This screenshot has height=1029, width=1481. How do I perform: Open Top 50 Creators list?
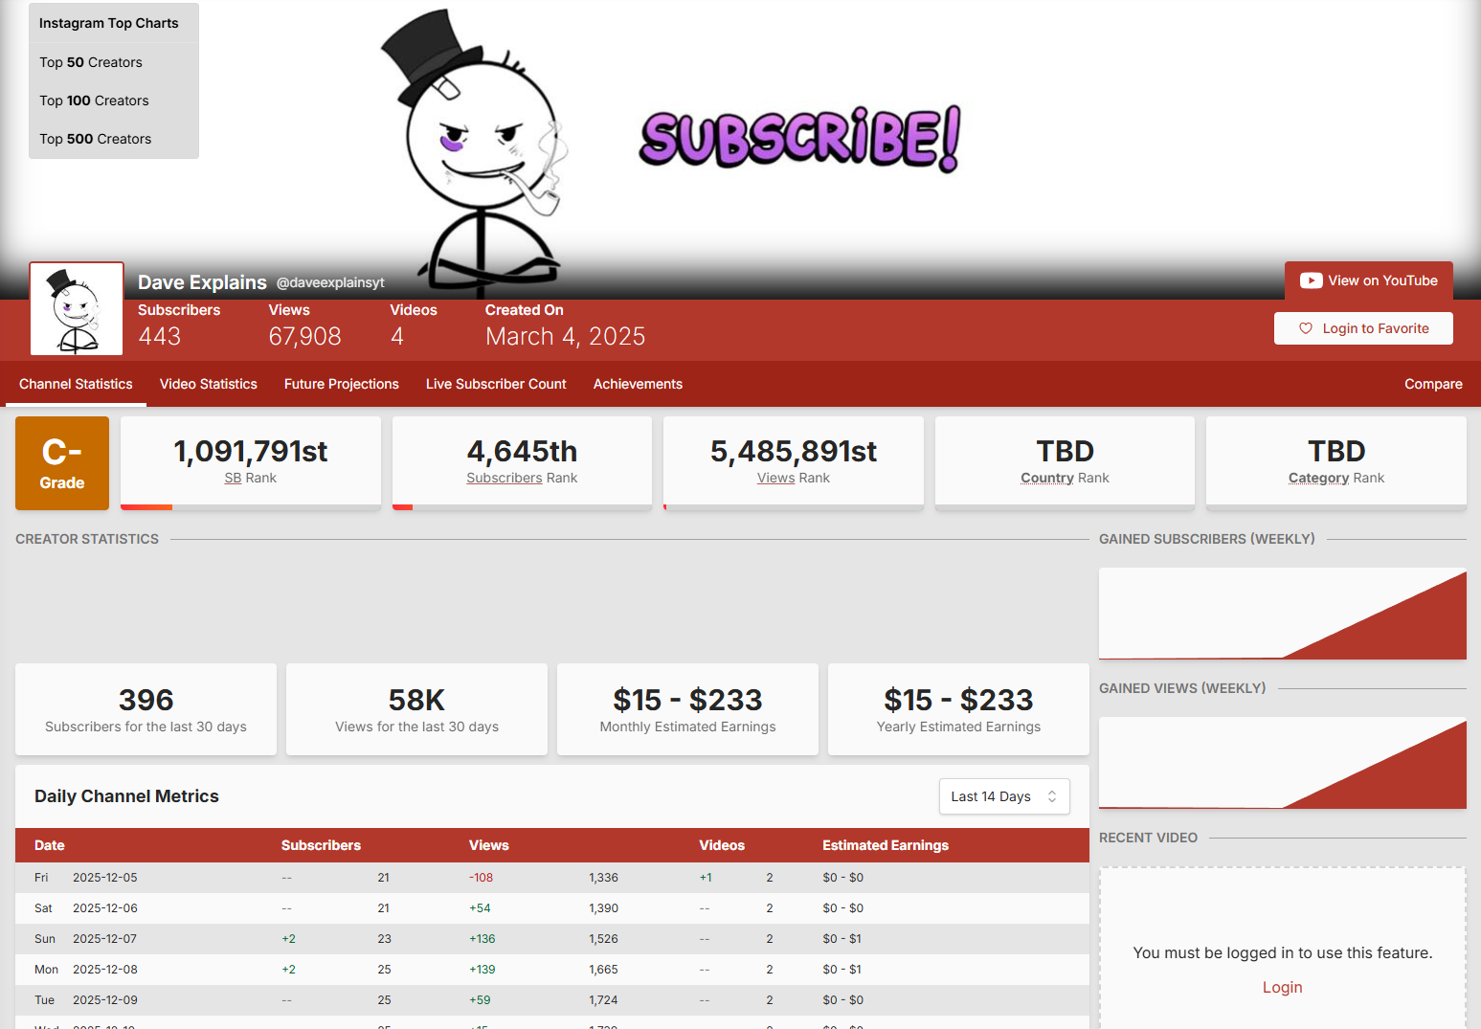(91, 62)
